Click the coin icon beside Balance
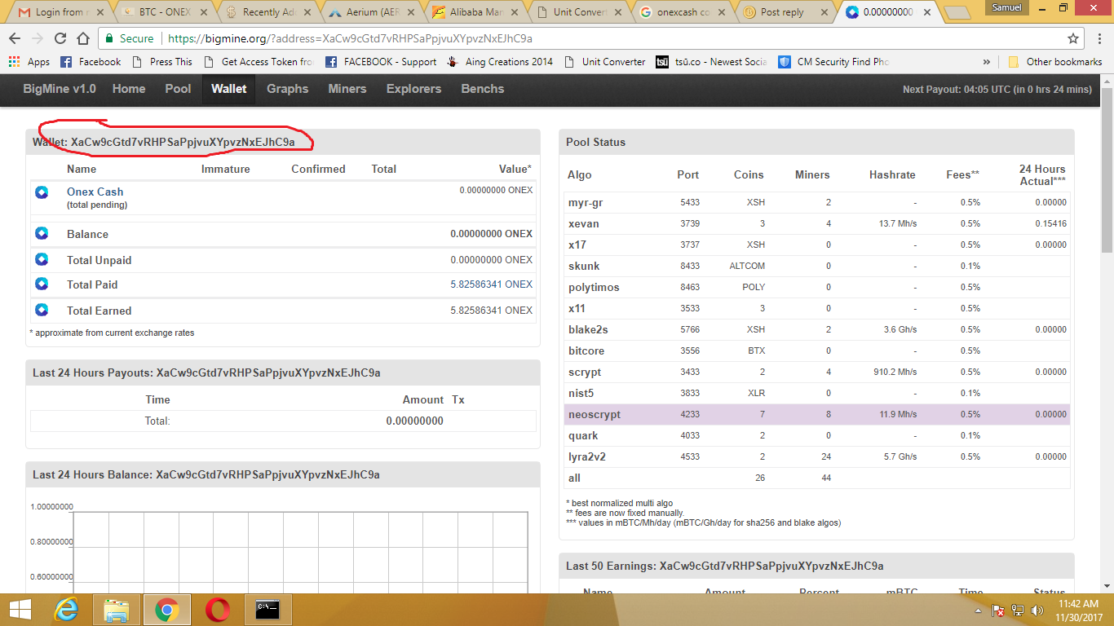The width and height of the screenshot is (1114, 626). pos(42,234)
